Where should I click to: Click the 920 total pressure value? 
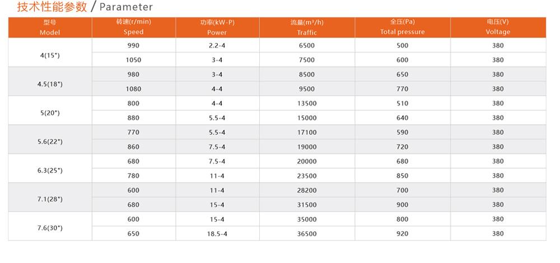(x=402, y=234)
